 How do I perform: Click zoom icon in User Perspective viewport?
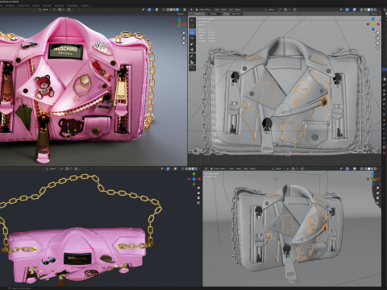(378, 188)
